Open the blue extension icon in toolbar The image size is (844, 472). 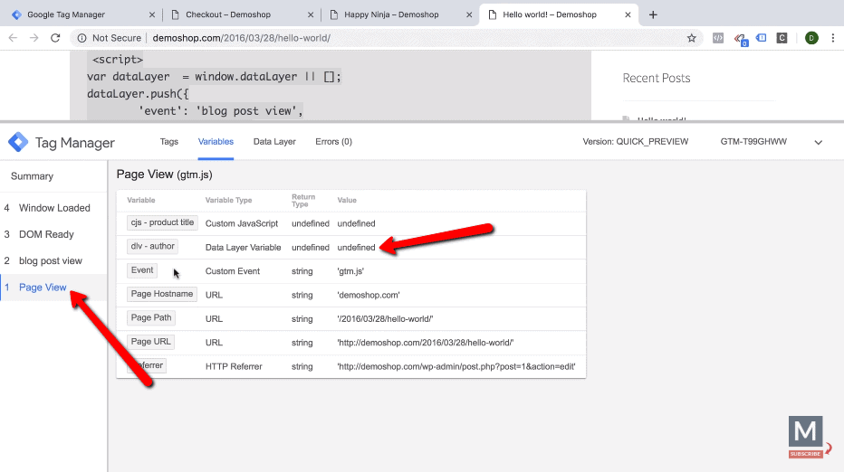(x=761, y=38)
